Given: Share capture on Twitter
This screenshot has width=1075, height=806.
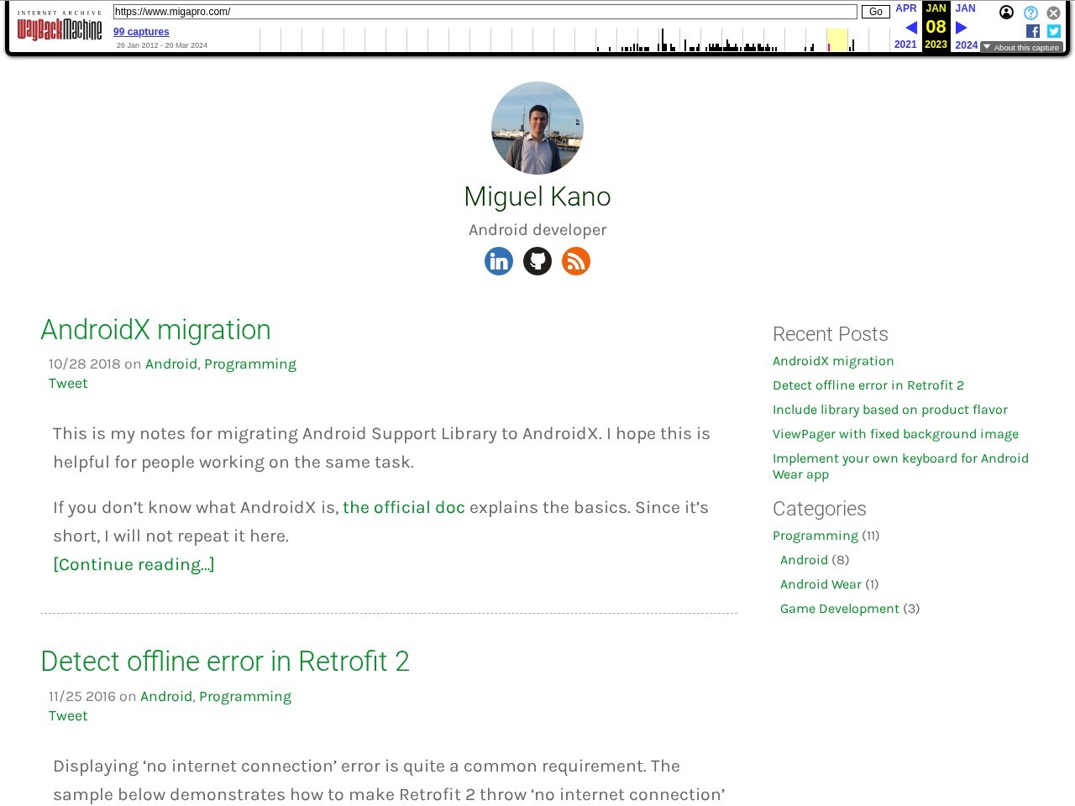Looking at the screenshot, I should 1054,31.
